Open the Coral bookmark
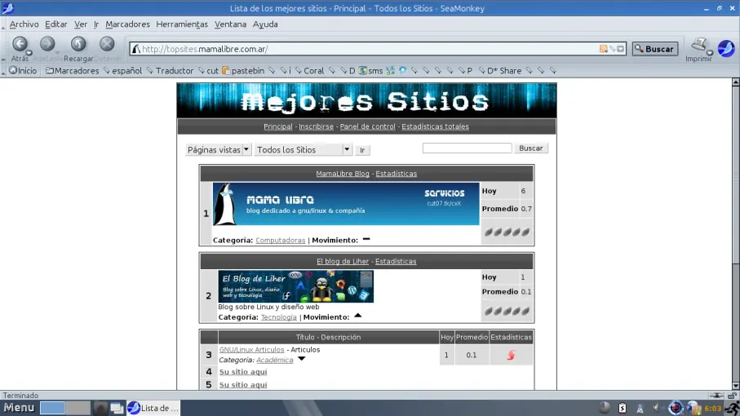The height and width of the screenshot is (416, 740). 309,71
